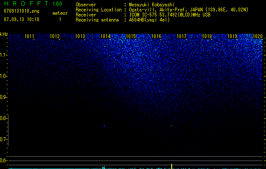Click the 1016 time marker

pos(156,36)
